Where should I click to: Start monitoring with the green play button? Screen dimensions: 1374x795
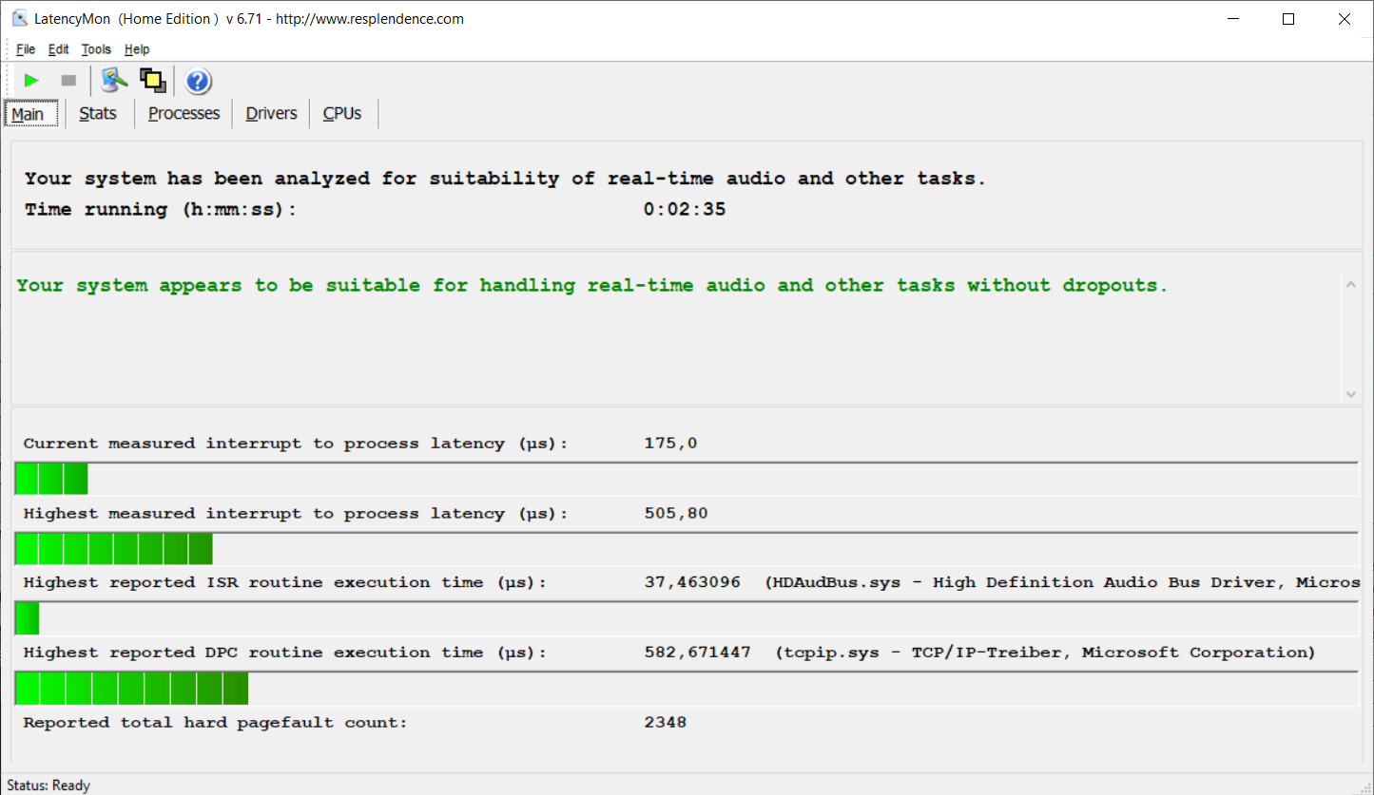(31, 81)
